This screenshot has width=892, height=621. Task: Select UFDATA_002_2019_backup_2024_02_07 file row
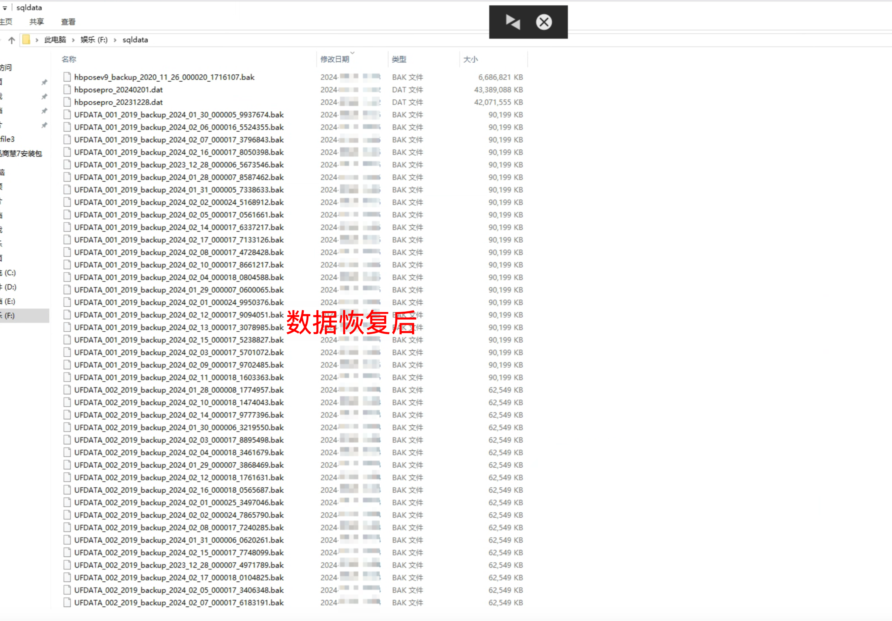(x=179, y=603)
